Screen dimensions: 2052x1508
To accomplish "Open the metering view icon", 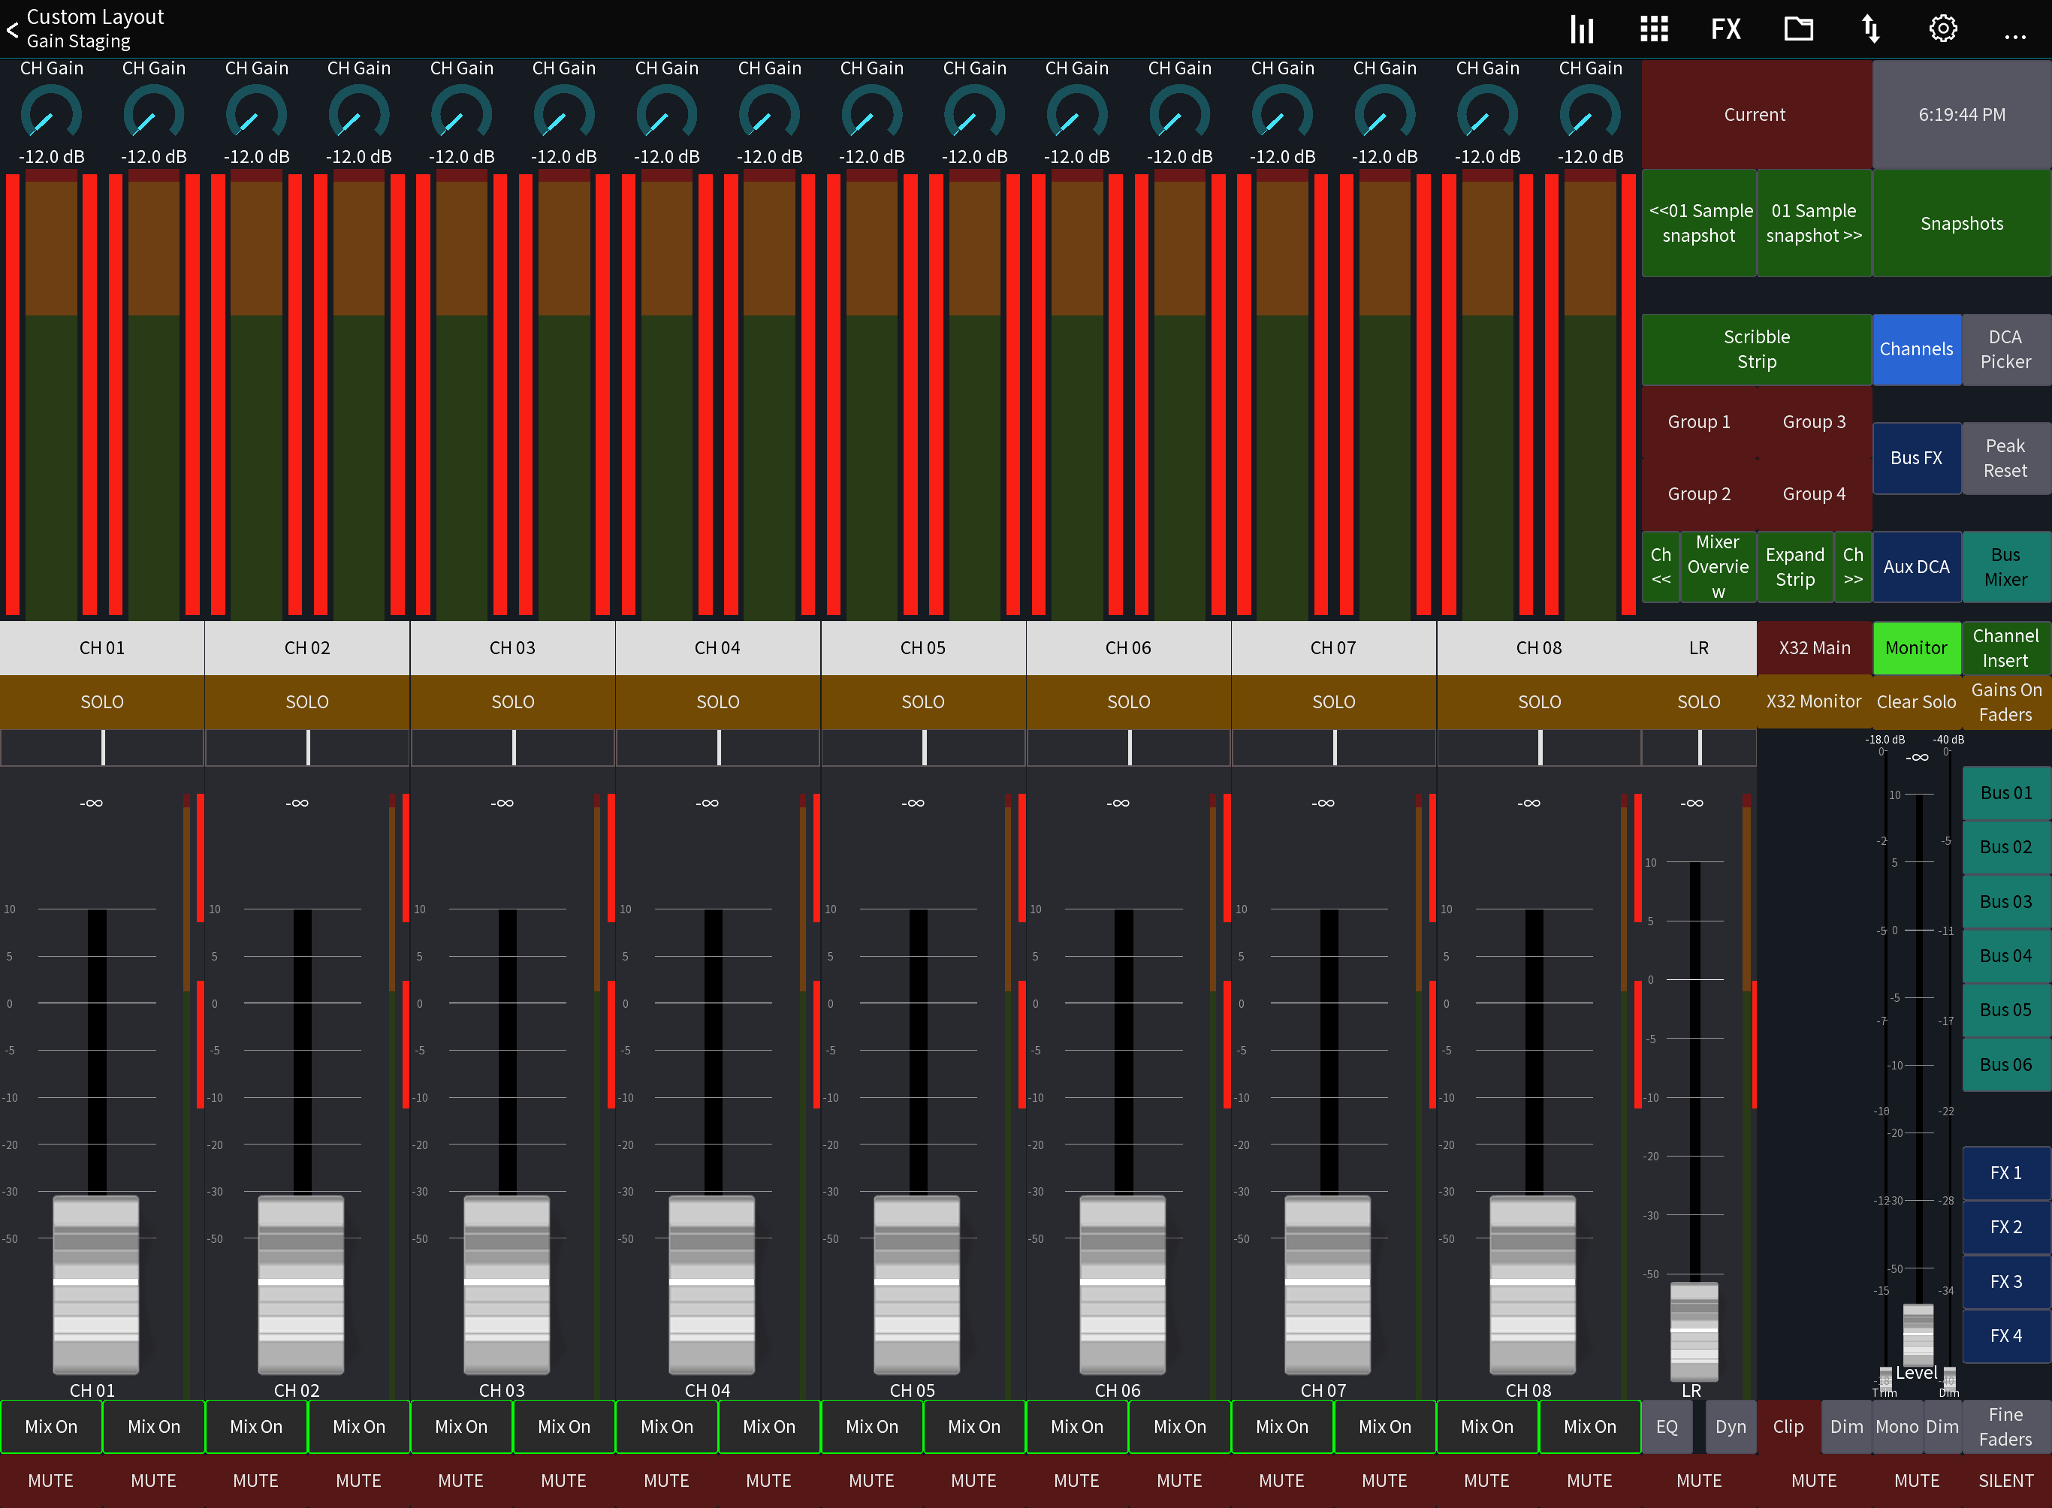I will (x=1582, y=29).
